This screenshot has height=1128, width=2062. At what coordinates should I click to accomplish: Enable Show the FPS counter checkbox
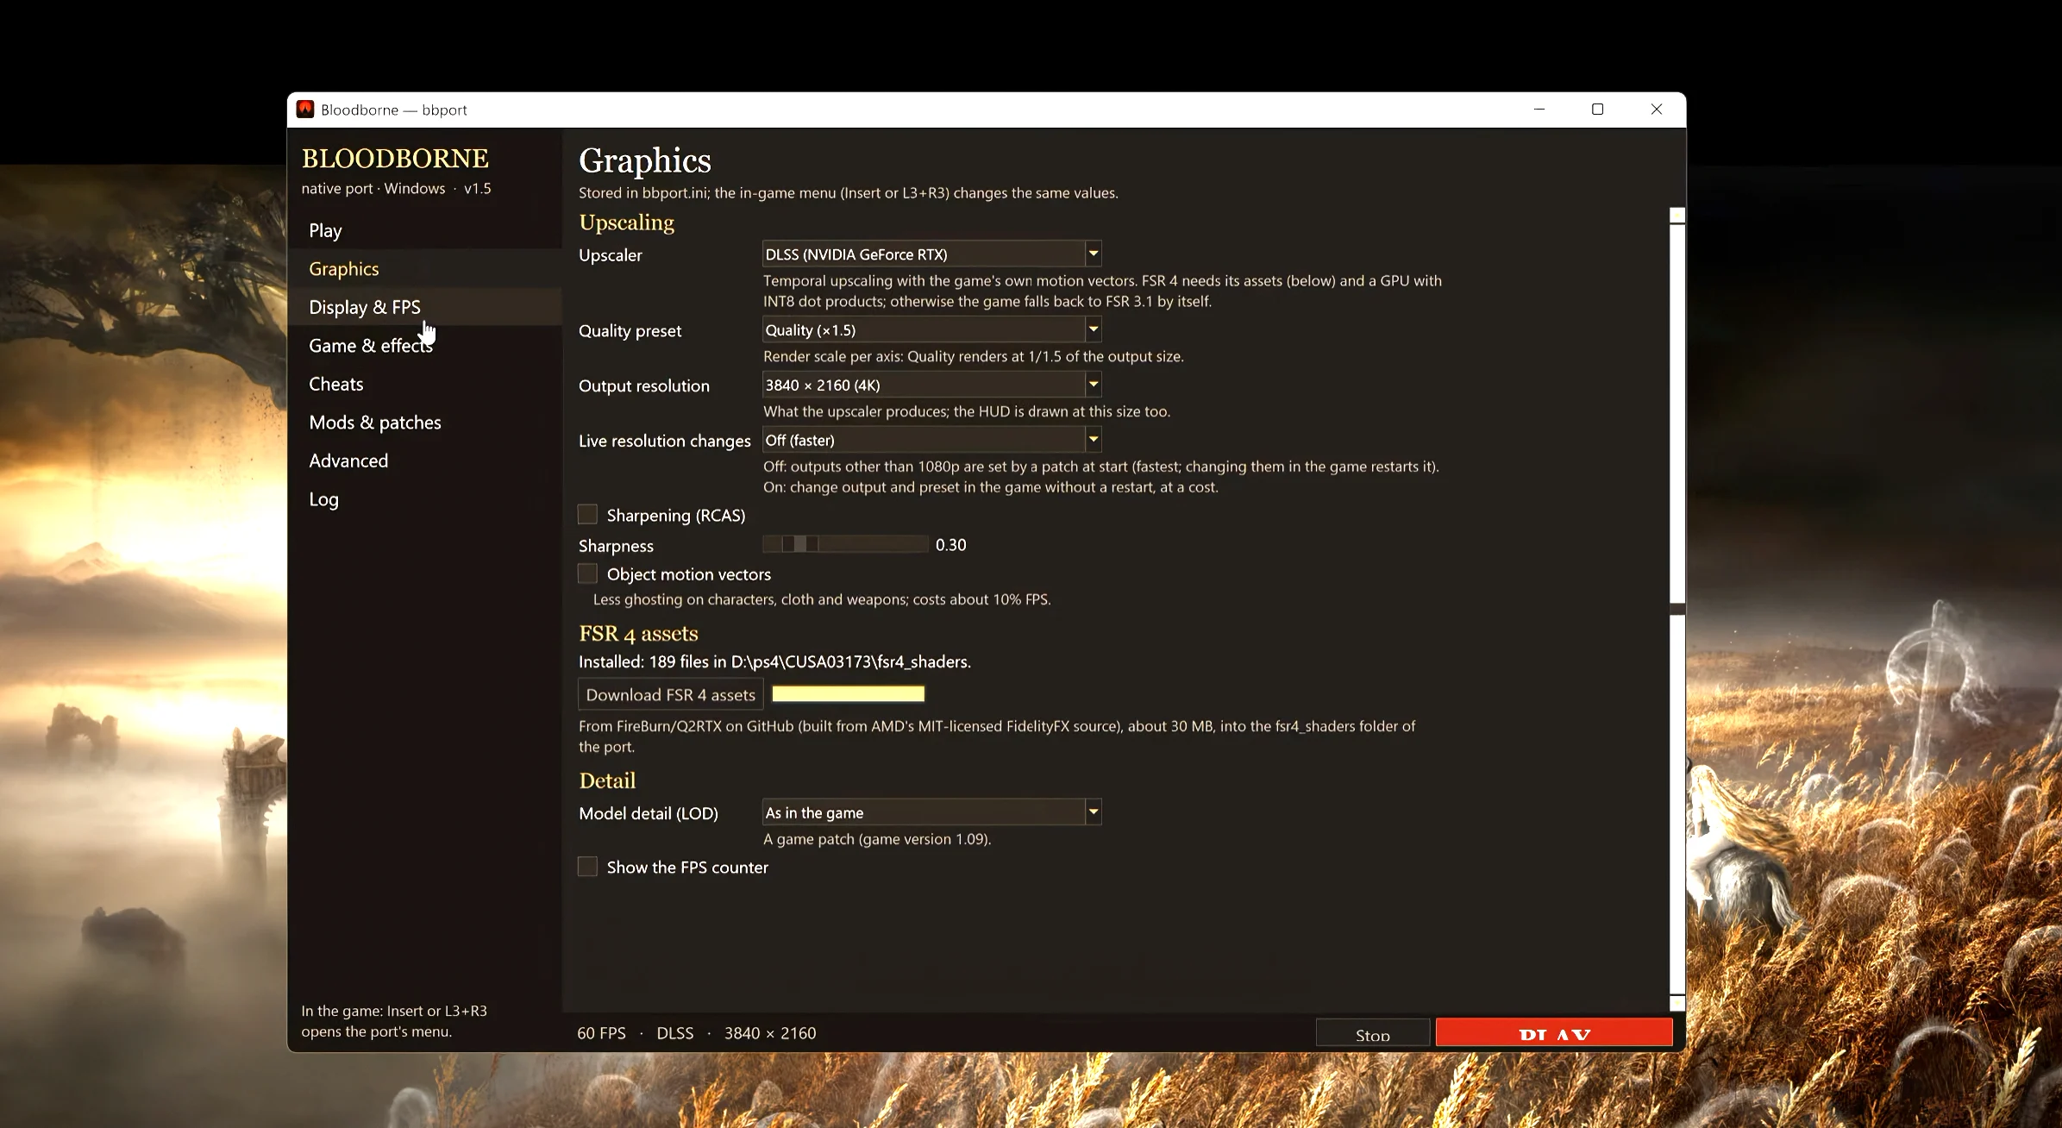587,867
